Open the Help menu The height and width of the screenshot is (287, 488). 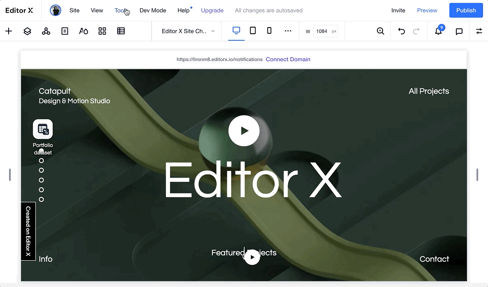[184, 10]
